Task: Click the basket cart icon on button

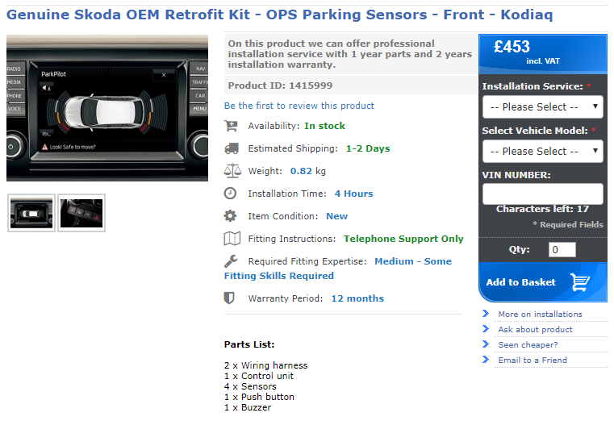Action: (x=580, y=281)
